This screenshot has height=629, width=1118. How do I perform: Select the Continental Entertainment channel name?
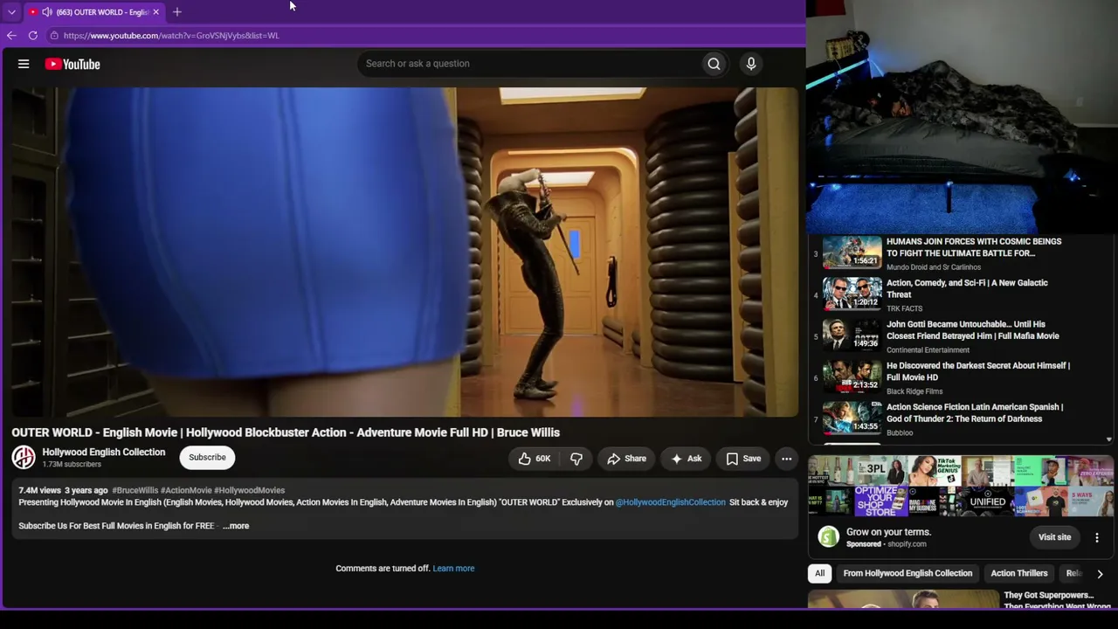pyautogui.click(x=928, y=350)
